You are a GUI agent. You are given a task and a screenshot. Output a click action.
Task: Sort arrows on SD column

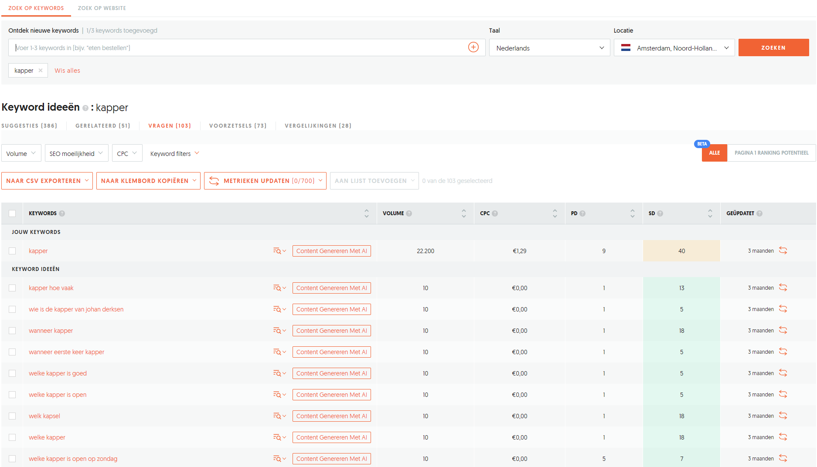[710, 213]
